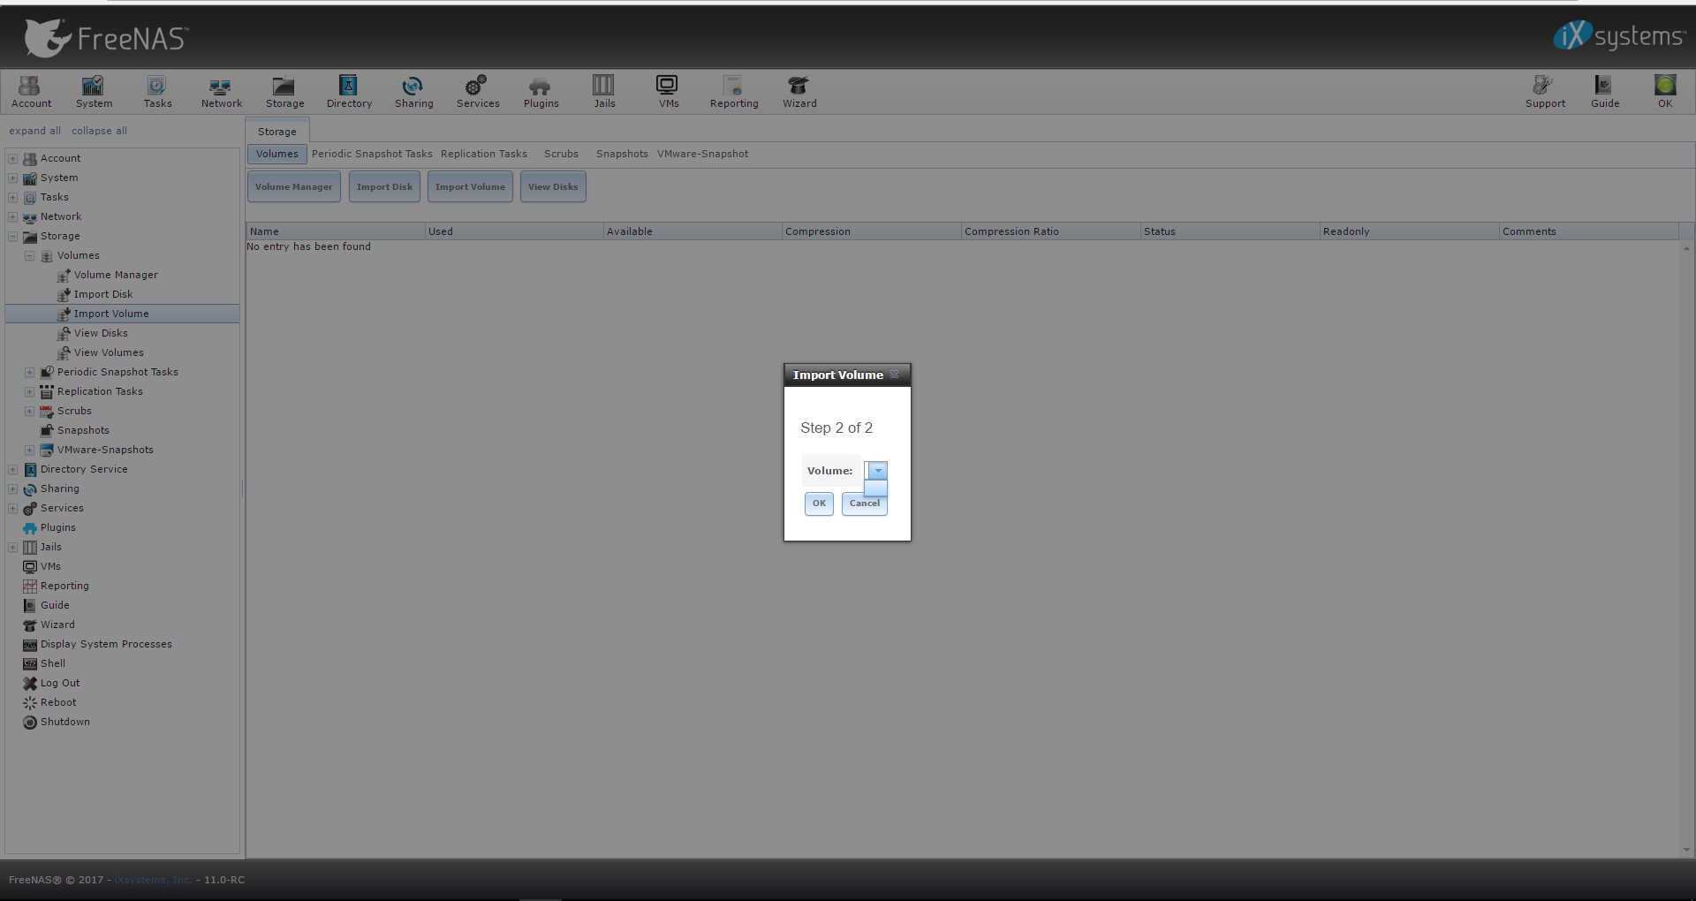Sort the table by Name column
The width and height of the screenshot is (1696, 901).
tap(336, 231)
